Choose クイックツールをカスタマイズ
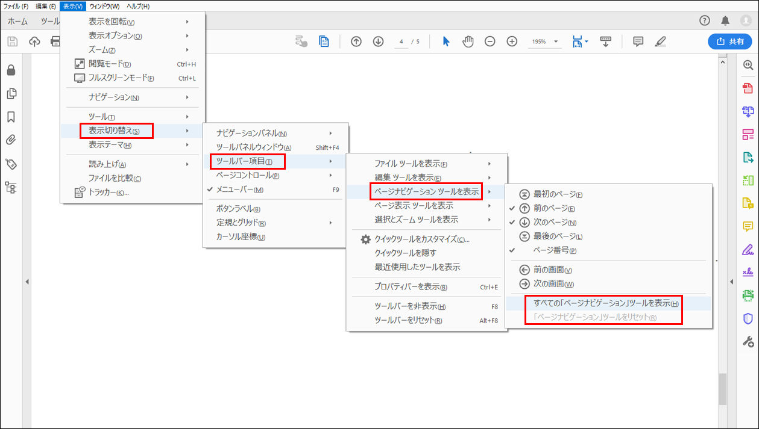Image resolution: width=759 pixels, height=429 pixels. point(427,239)
